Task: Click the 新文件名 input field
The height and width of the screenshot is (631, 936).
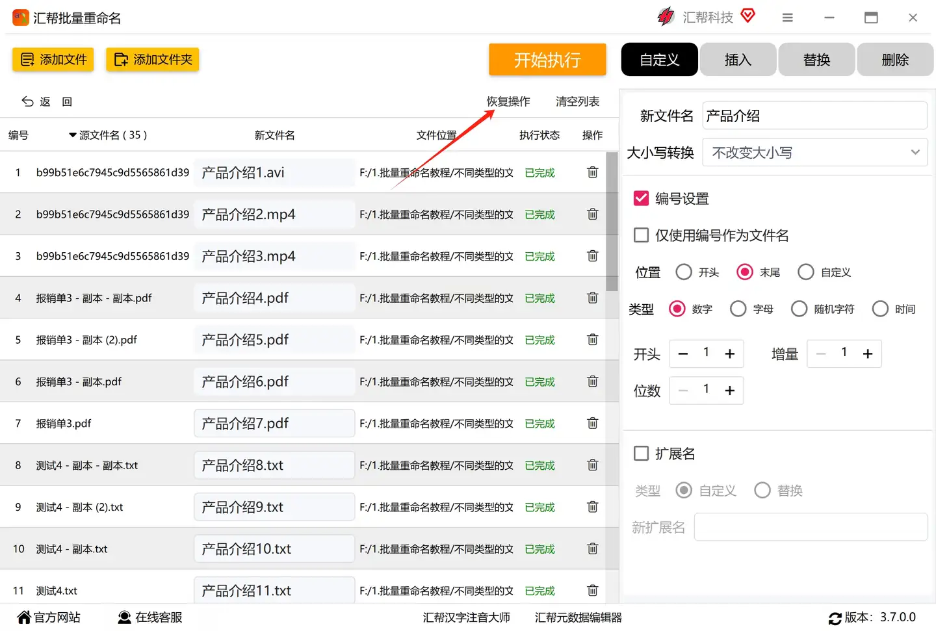Action: pos(815,116)
